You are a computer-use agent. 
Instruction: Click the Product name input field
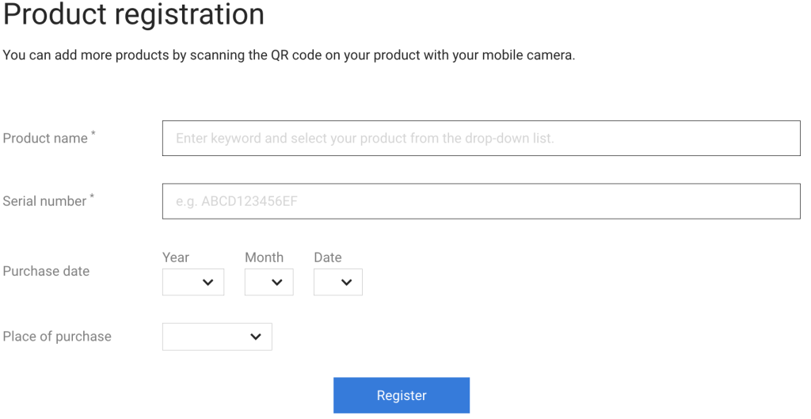point(481,138)
